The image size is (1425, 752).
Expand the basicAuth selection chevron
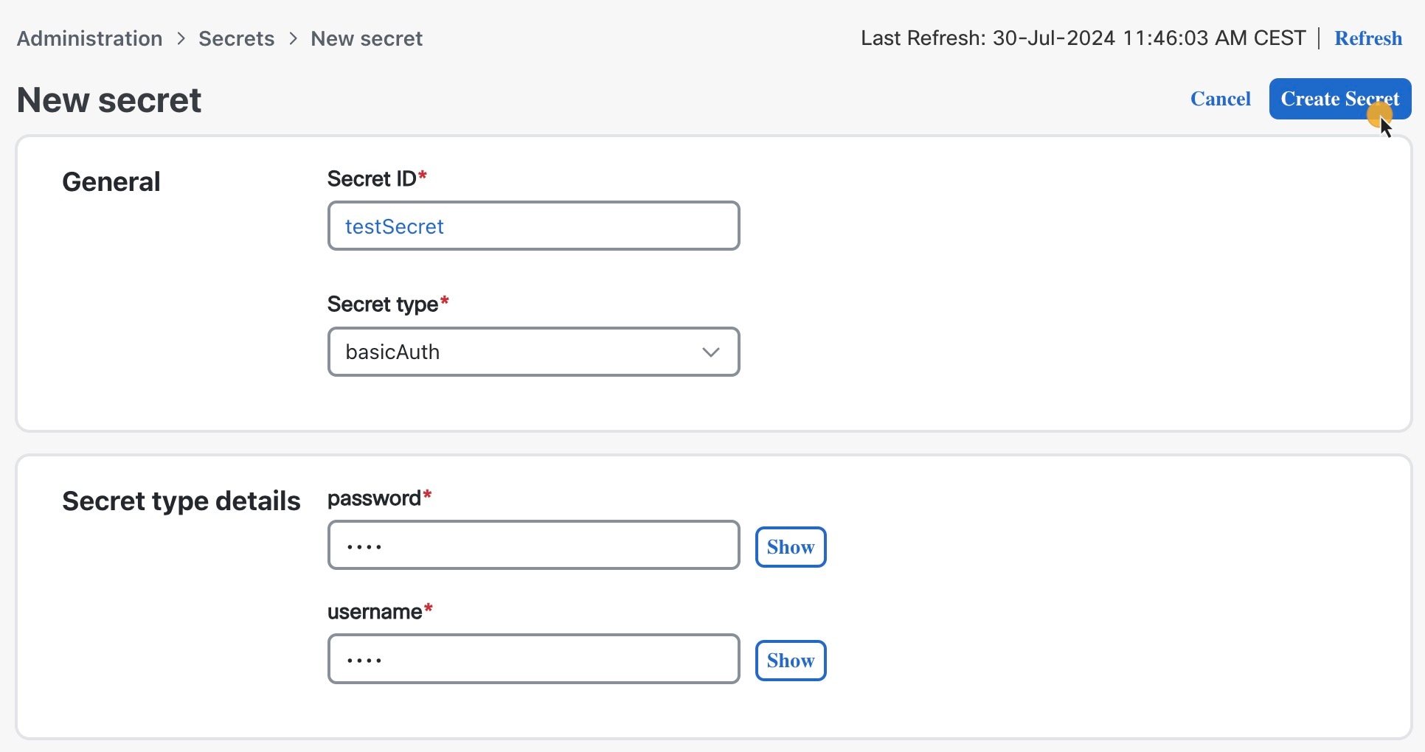[710, 352]
